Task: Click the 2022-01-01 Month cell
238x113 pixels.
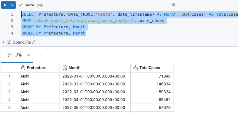Action: click(x=95, y=76)
